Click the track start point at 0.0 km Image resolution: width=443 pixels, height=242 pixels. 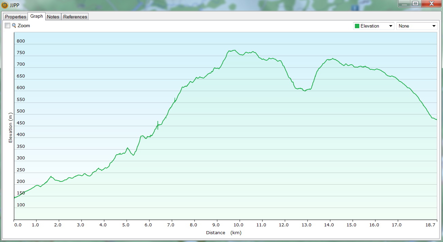14,197
